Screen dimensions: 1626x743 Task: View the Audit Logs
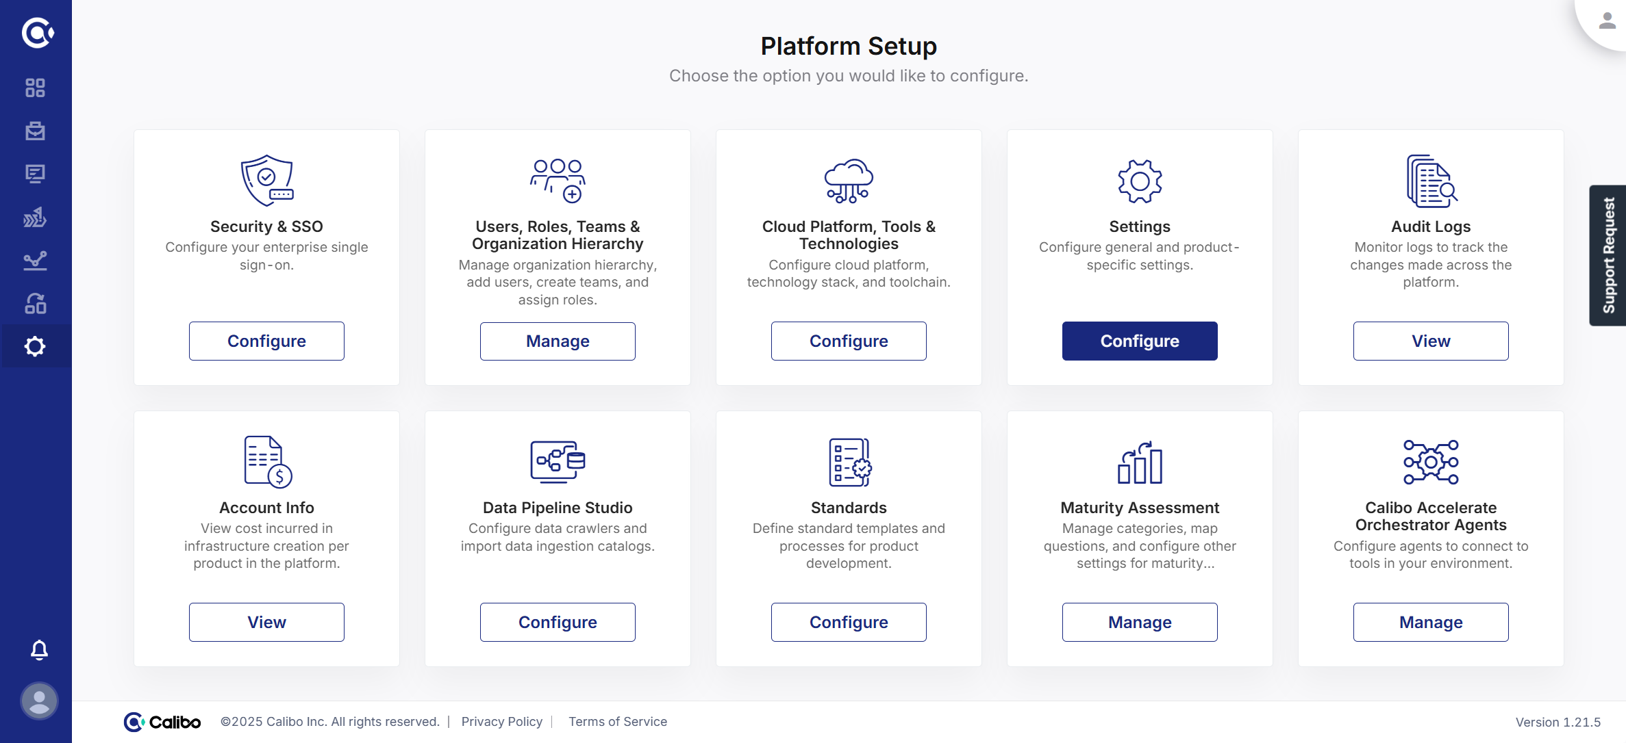pyautogui.click(x=1431, y=341)
